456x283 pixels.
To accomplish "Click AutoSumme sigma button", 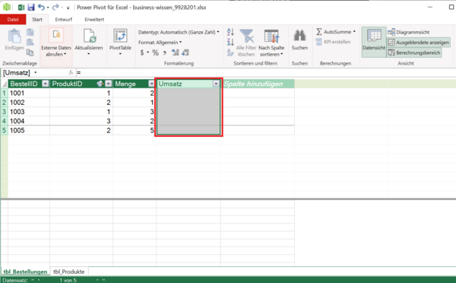I will [x=334, y=32].
